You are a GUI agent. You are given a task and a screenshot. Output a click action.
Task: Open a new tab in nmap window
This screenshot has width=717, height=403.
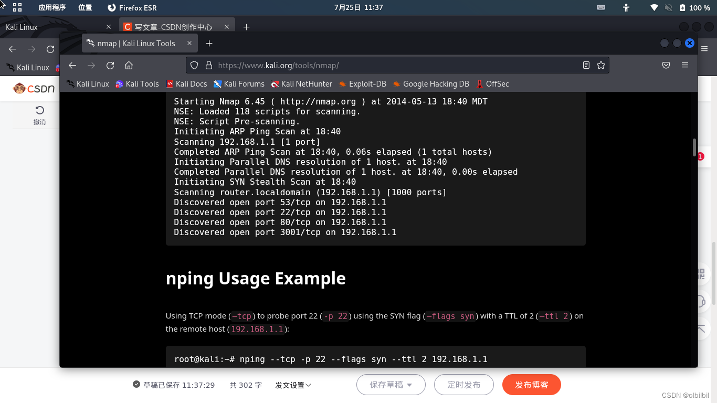point(209,44)
